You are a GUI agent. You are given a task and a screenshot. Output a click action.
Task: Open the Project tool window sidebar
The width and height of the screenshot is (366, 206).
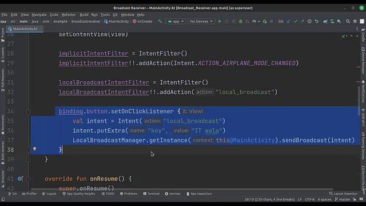[x=2, y=35]
